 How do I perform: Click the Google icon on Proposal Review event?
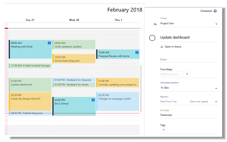[x=137, y=52]
